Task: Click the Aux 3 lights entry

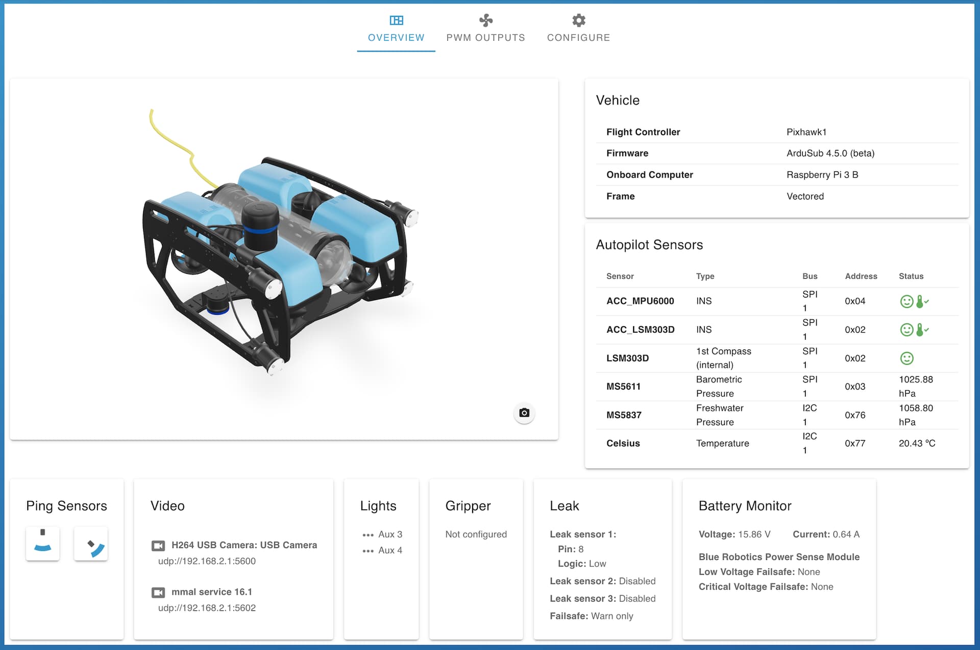Action: (x=390, y=534)
